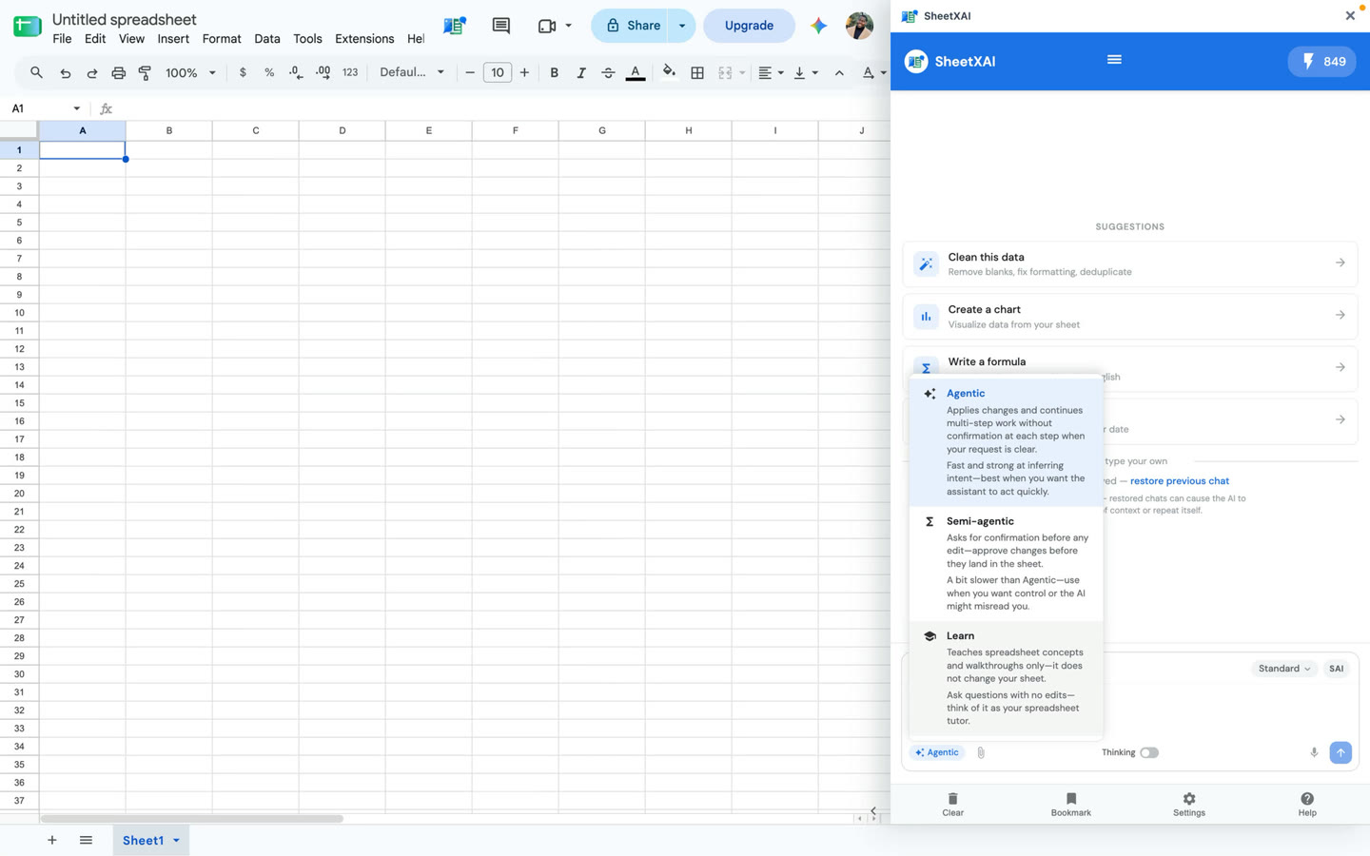Click the redo arrow in the toolbar
Viewport: 1370px width, 856px height.
pos(92,73)
